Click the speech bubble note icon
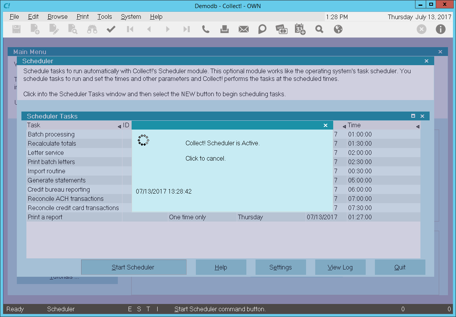This screenshot has height=317, width=456. (x=262, y=29)
